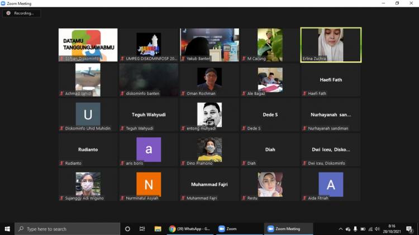The height and width of the screenshot is (235, 419).
Task: Switch to the Zoom taskbar button
Action: [x=240, y=229]
